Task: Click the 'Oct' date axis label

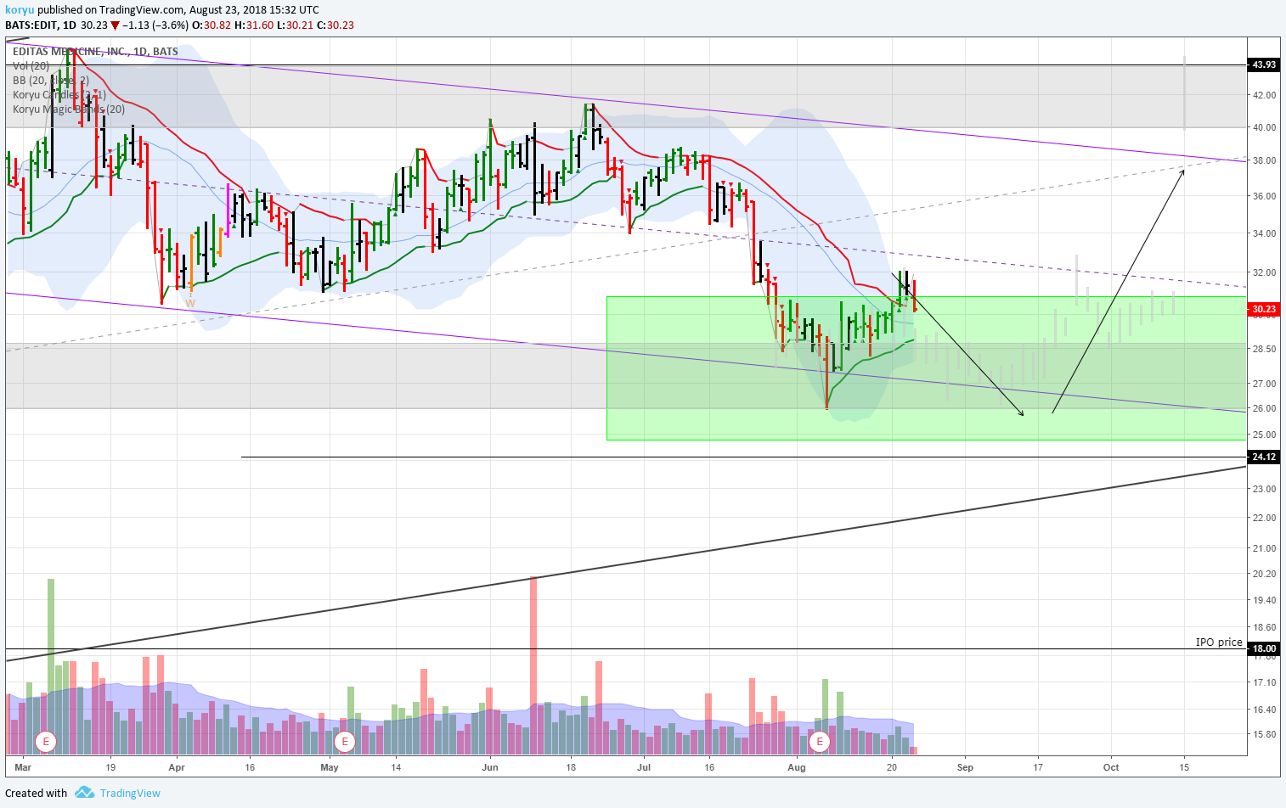Action: (1111, 767)
